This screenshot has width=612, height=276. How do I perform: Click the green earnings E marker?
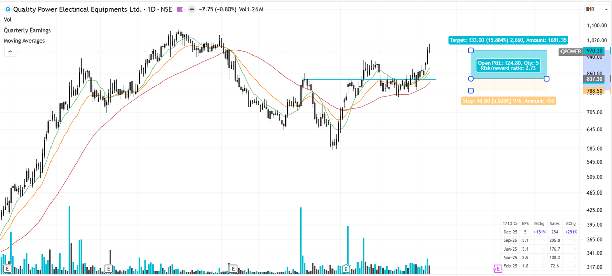point(347,268)
